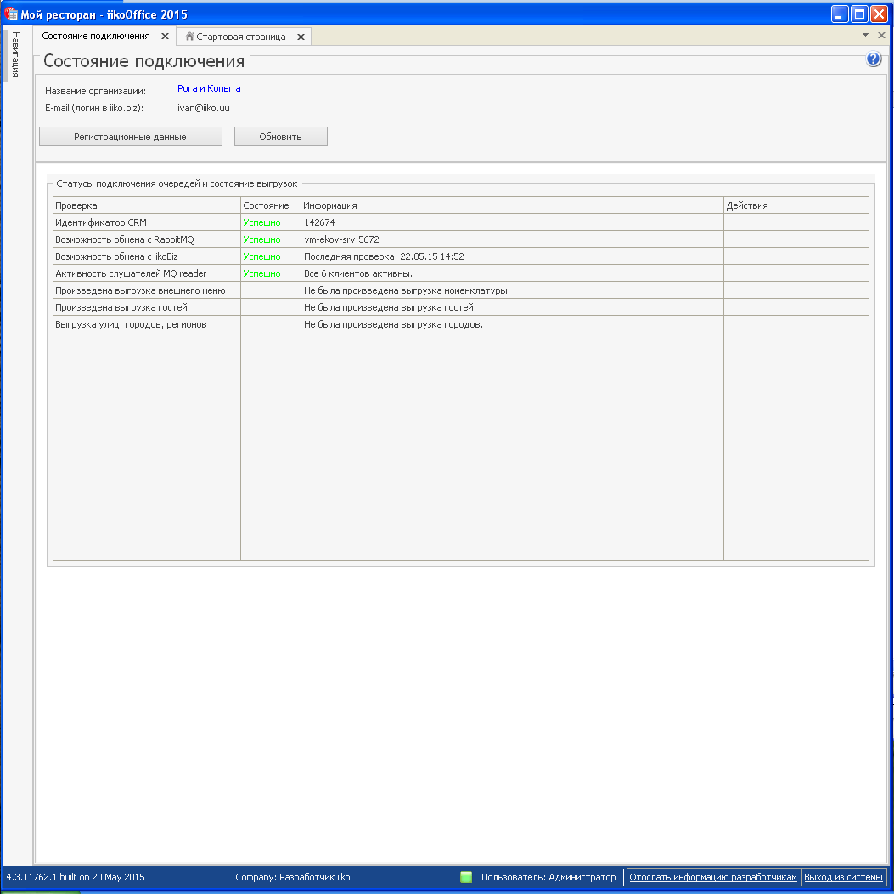Sort by the Проверка column header
This screenshot has width=894, height=894.
click(146, 205)
